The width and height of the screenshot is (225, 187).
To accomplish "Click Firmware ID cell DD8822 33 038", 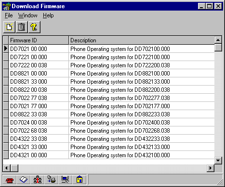I will 39,114.
